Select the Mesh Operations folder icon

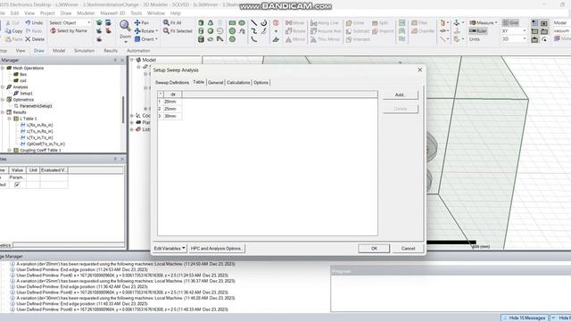9,68
